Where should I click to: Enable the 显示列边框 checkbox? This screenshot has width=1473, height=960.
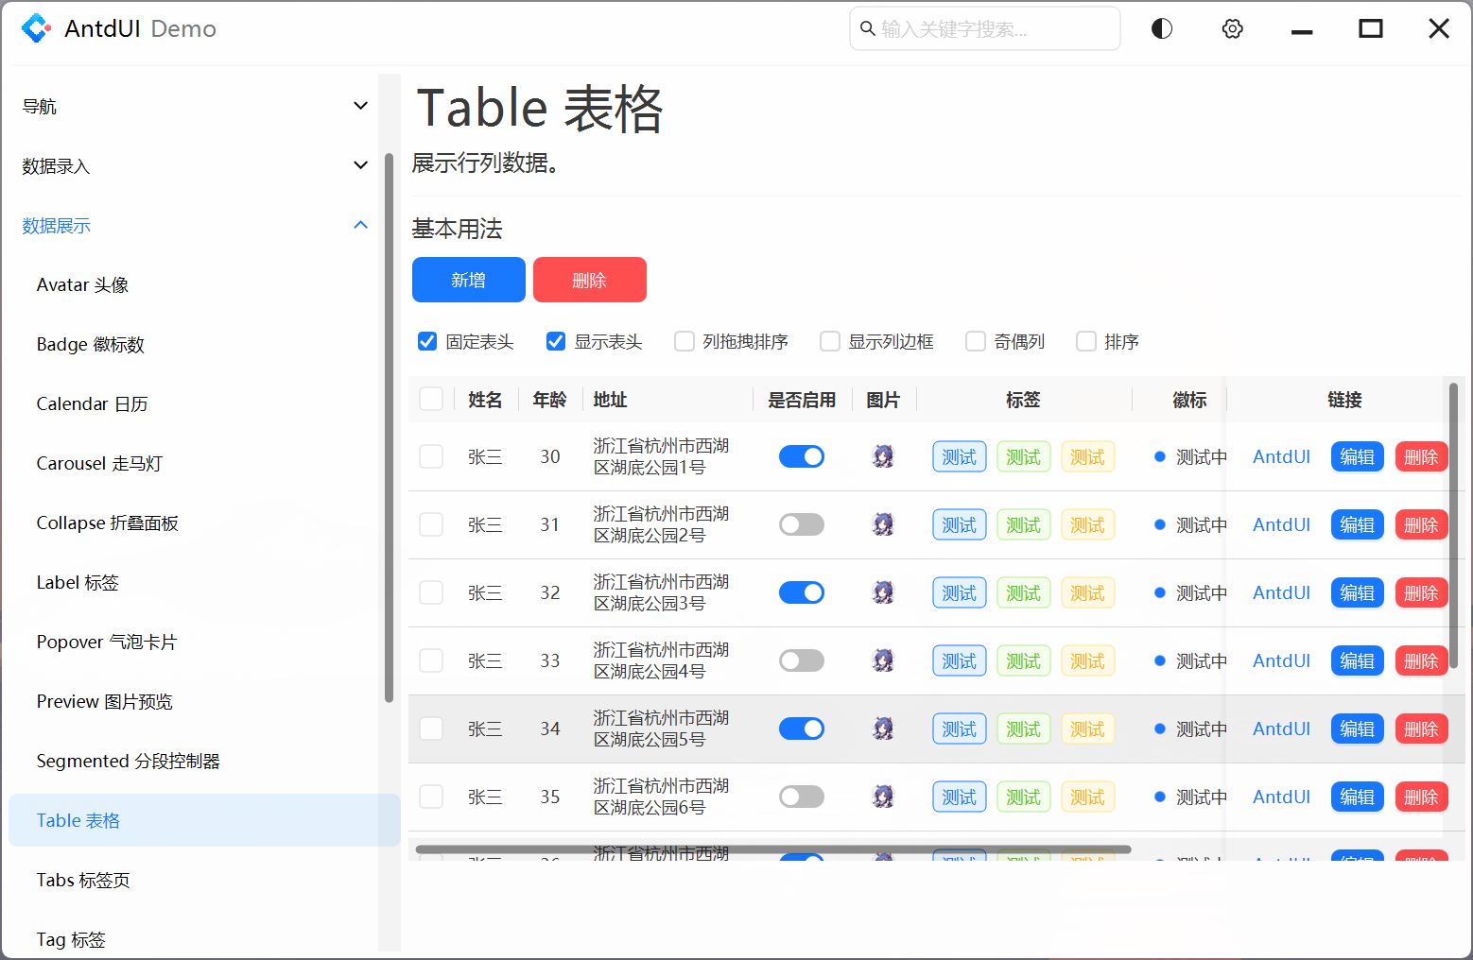pyautogui.click(x=829, y=341)
